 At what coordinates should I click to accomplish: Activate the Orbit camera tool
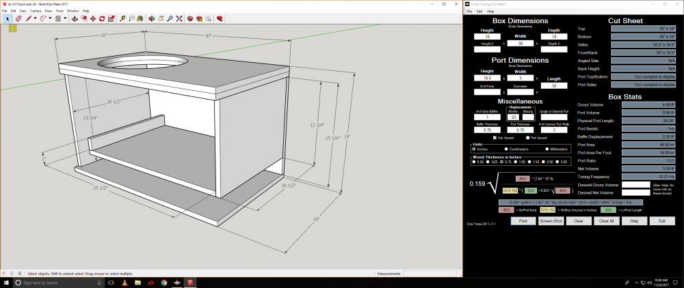tap(151, 18)
